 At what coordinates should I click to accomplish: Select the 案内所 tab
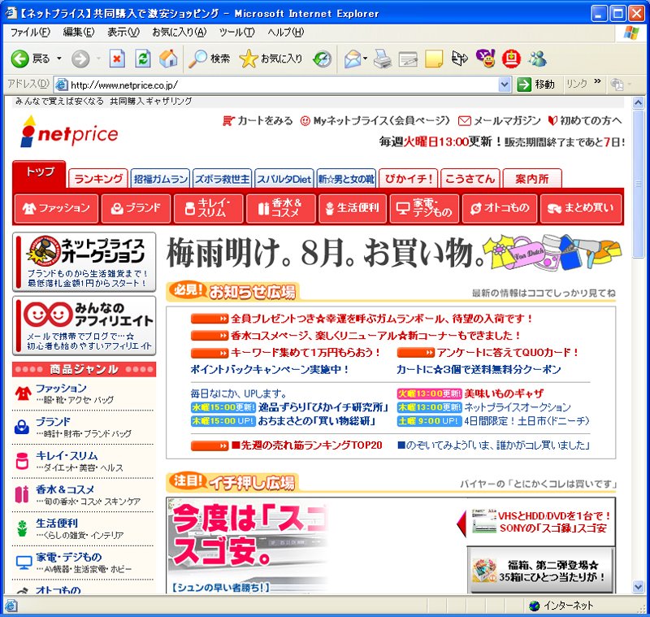532,179
